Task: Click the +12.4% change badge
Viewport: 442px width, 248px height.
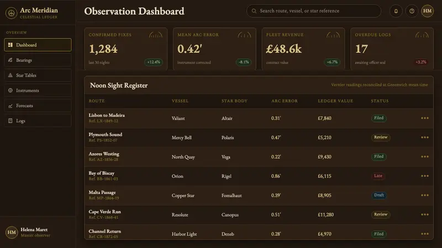Action: [154, 62]
